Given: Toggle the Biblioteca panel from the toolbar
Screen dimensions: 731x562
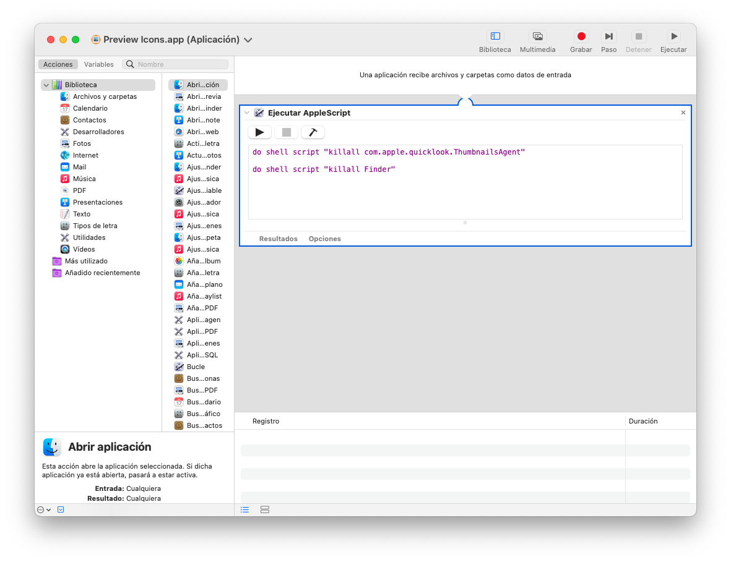Looking at the screenshot, I should pyautogui.click(x=495, y=41).
